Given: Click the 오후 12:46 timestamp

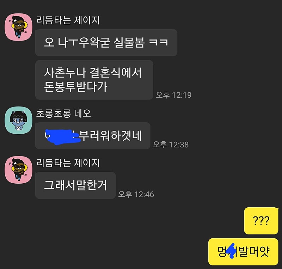Looking at the screenshot, I should (x=136, y=194).
